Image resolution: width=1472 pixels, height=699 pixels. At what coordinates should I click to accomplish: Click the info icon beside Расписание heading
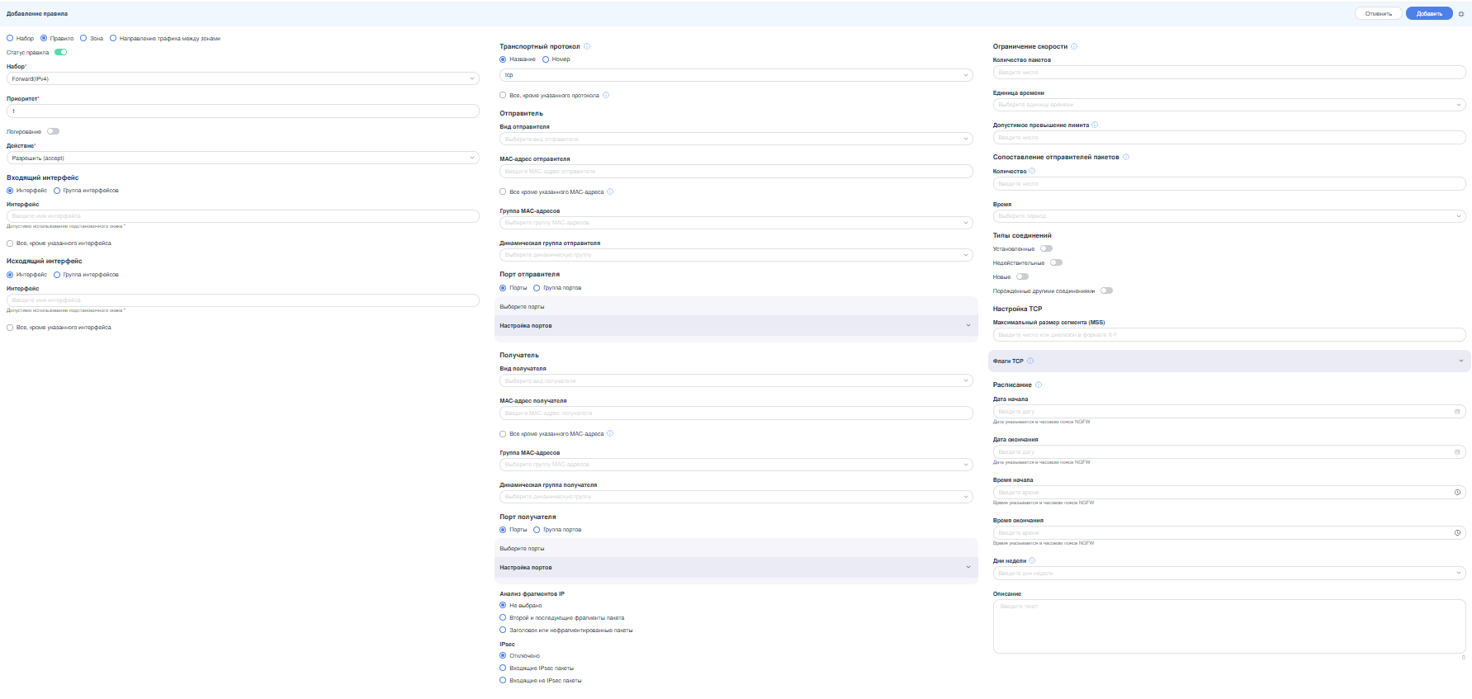tap(1039, 385)
